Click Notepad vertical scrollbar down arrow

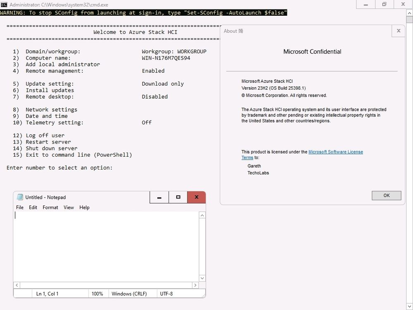[202, 278]
